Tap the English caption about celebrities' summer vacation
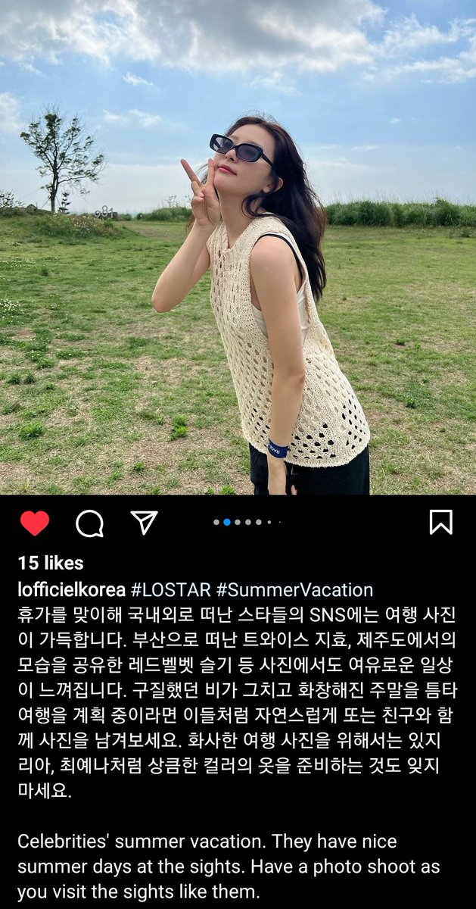 coord(229,867)
